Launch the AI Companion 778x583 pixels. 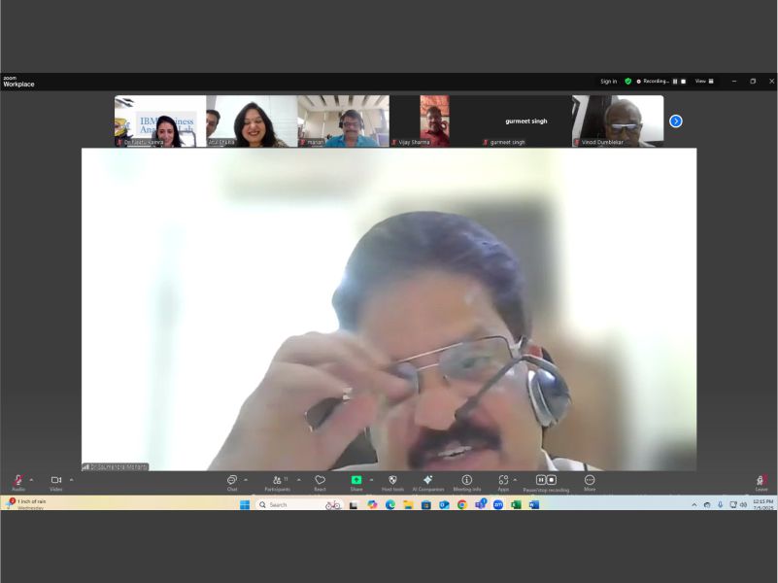coord(427,481)
